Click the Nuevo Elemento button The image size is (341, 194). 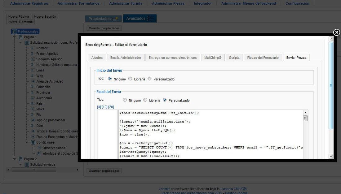tap(20, 22)
